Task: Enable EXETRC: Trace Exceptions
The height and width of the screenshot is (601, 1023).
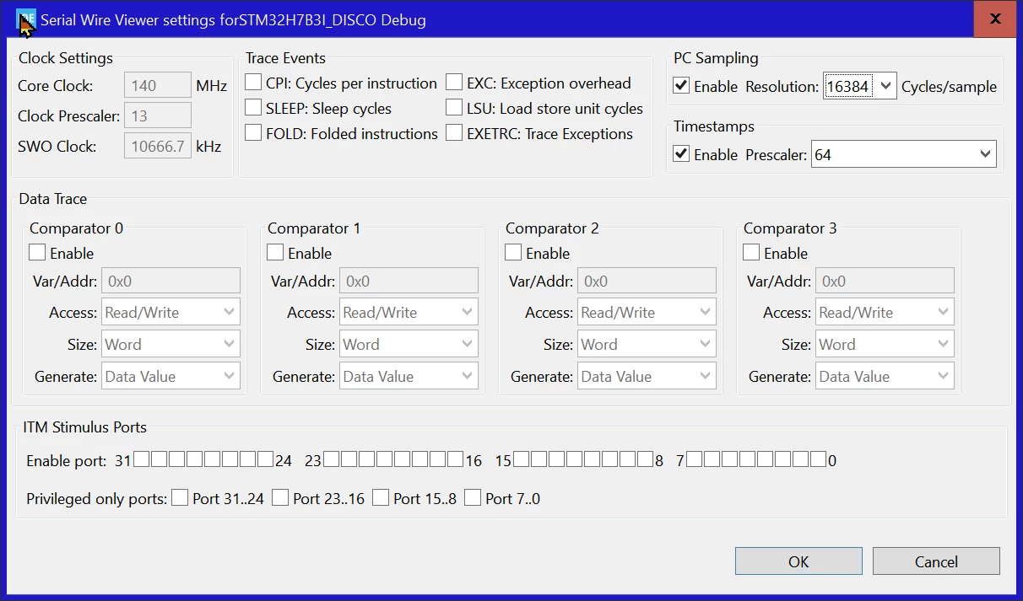Action: point(454,133)
